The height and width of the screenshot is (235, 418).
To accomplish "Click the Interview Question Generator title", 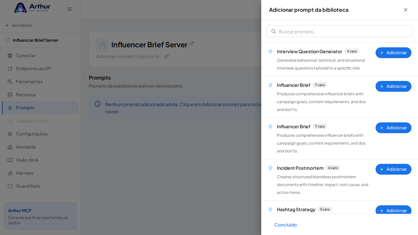I will click(310, 52).
